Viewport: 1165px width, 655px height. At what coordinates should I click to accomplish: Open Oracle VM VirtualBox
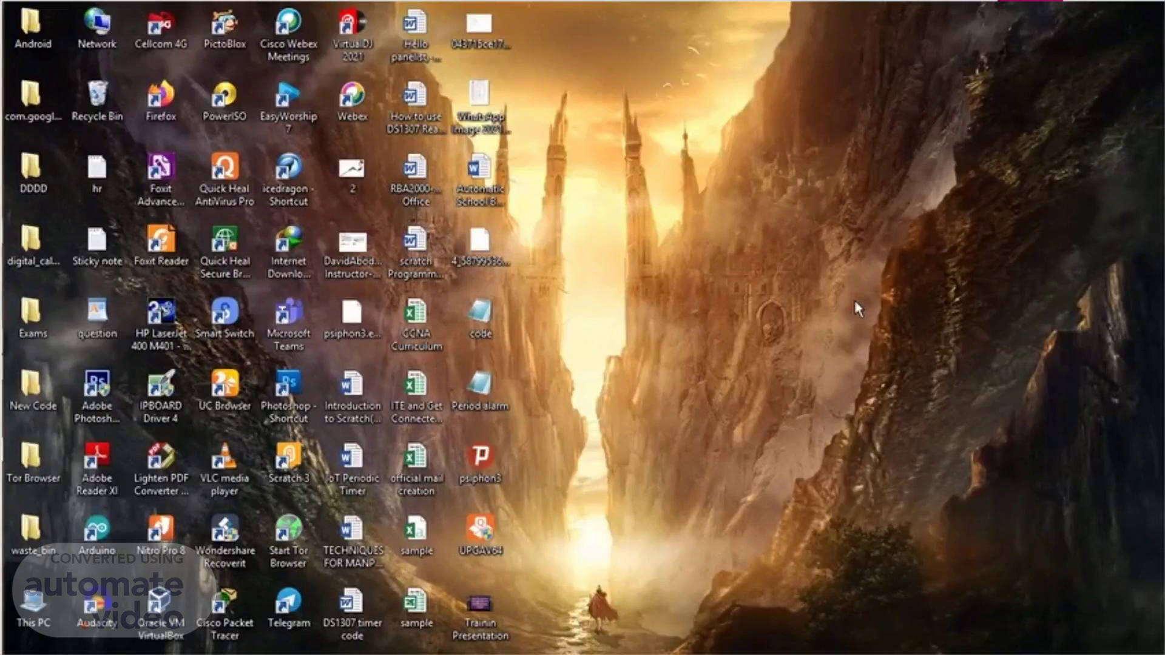pyautogui.click(x=161, y=613)
